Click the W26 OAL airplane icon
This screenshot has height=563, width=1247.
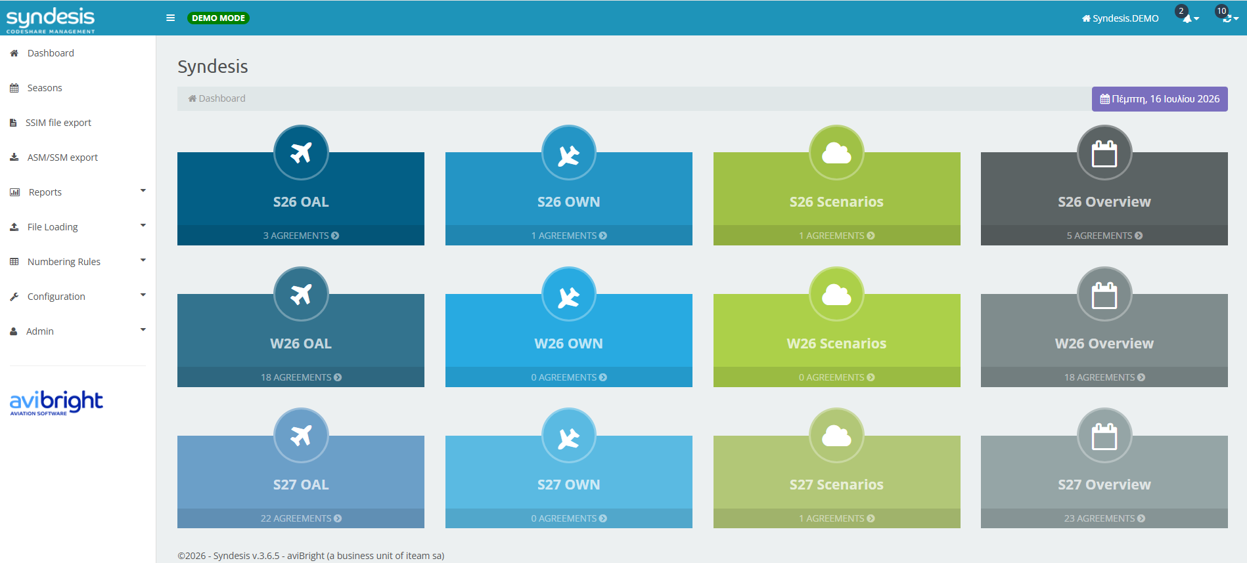pyautogui.click(x=301, y=294)
